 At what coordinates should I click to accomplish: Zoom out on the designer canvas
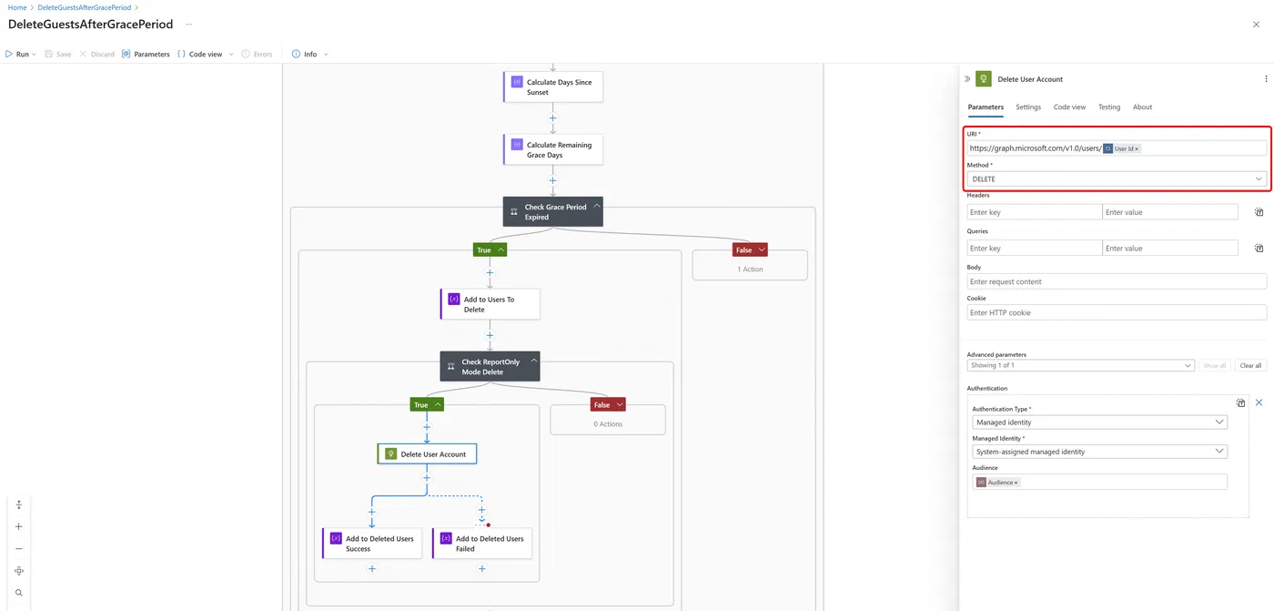tap(19, 548)
